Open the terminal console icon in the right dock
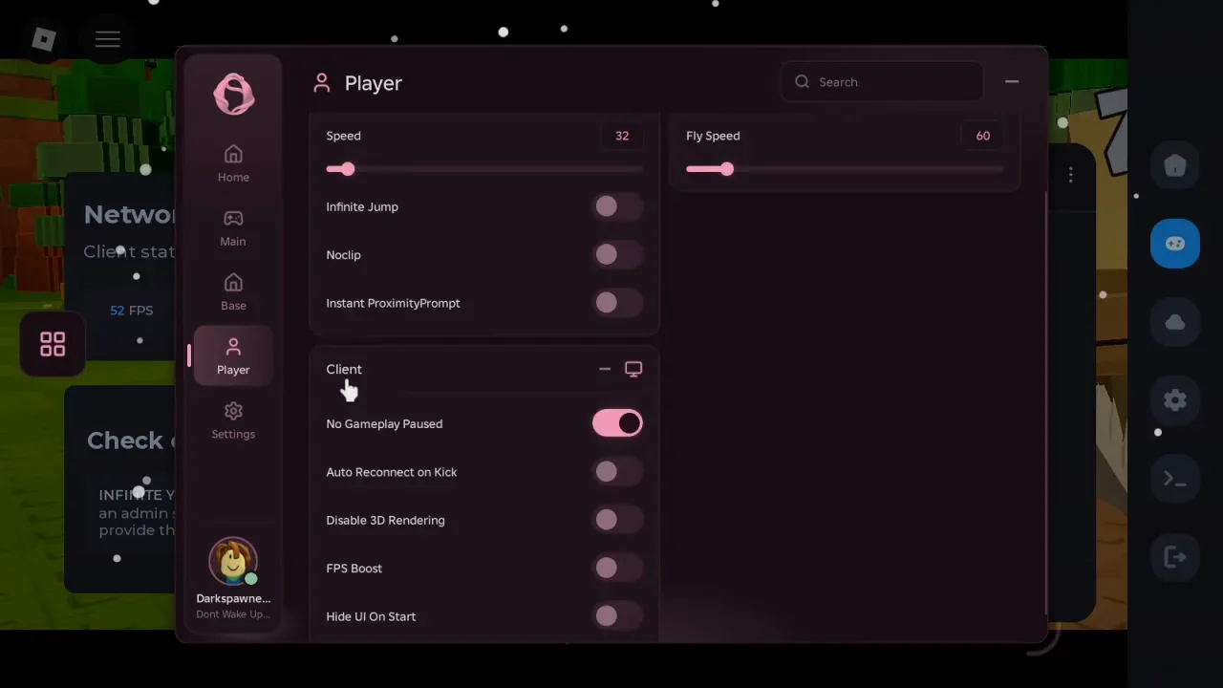 pos(1175,479)
